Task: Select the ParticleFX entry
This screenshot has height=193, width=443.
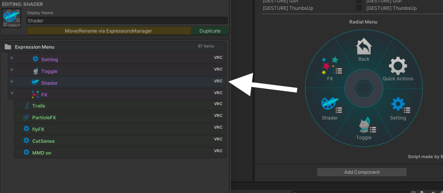Action: pos(120,118)
